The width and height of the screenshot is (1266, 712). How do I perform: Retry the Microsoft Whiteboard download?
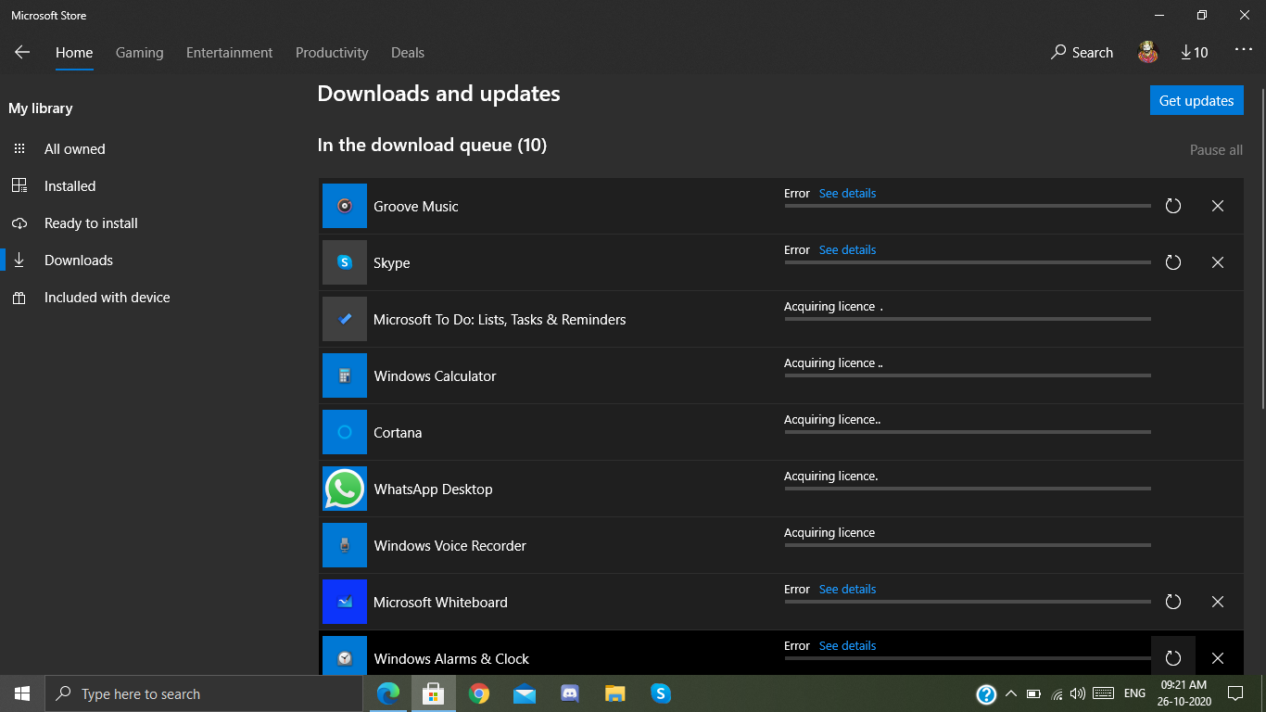1173,602
